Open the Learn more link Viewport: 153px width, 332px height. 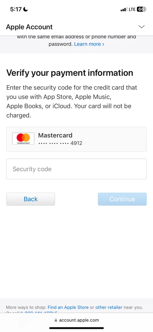click(89, 44)
